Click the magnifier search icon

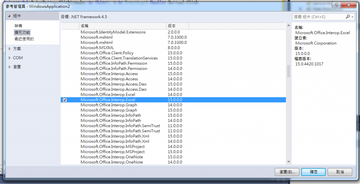348,17
